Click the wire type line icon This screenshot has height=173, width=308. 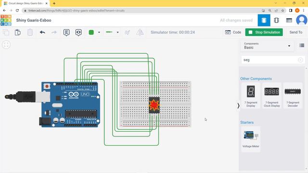[109, 32]
